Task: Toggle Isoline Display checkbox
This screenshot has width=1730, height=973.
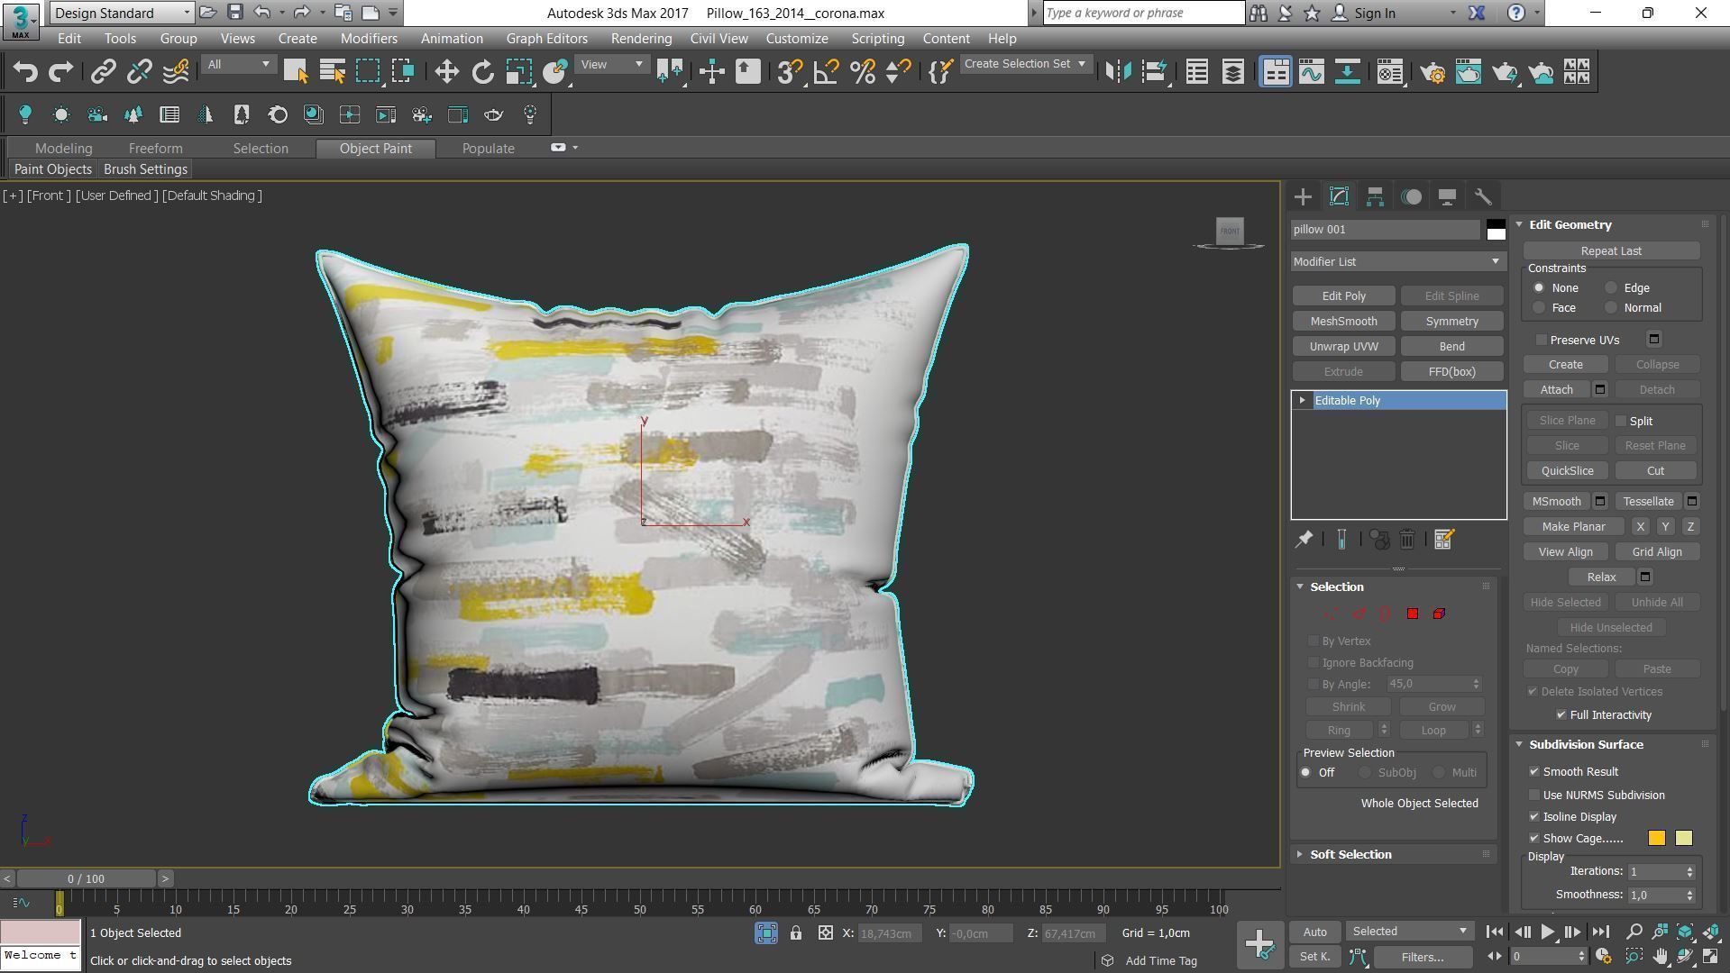Action: (x=1534, y=817)
